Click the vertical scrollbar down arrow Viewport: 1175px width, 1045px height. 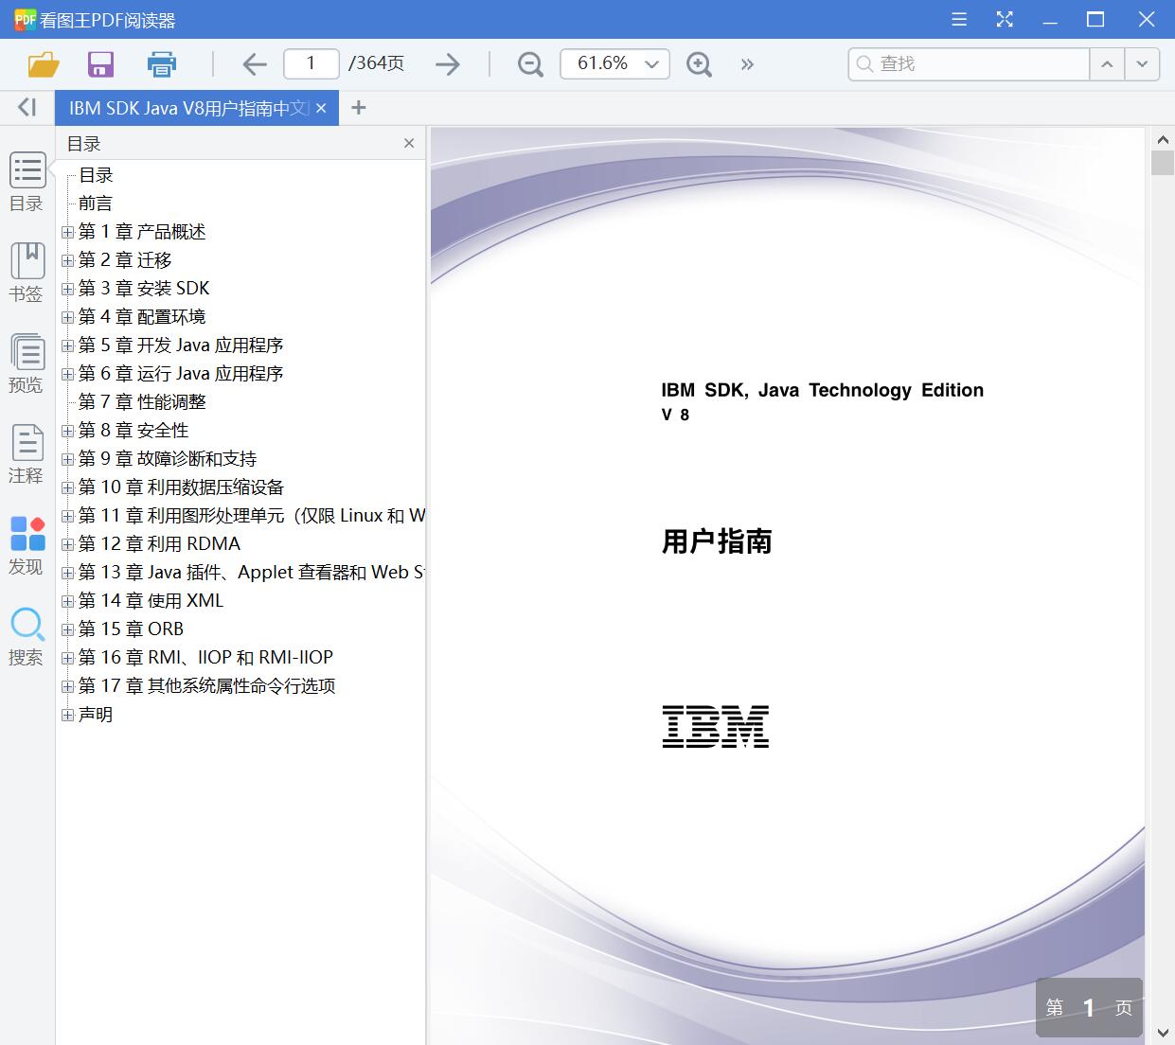coord(1163,1033)
